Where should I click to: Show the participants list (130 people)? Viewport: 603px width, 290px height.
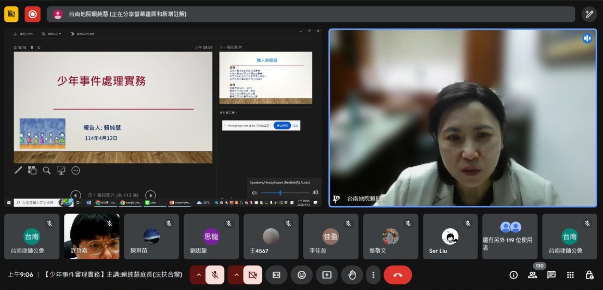tap(532, 275)
